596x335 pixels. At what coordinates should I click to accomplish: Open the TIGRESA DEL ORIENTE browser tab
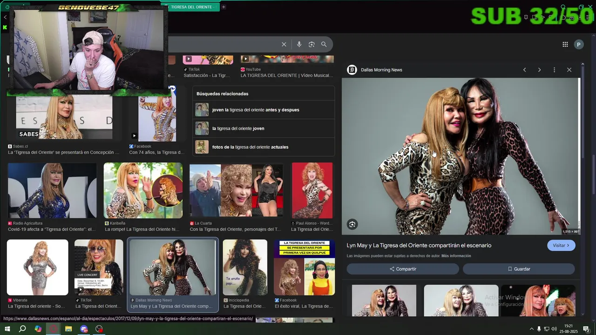(x=191, y=7)
